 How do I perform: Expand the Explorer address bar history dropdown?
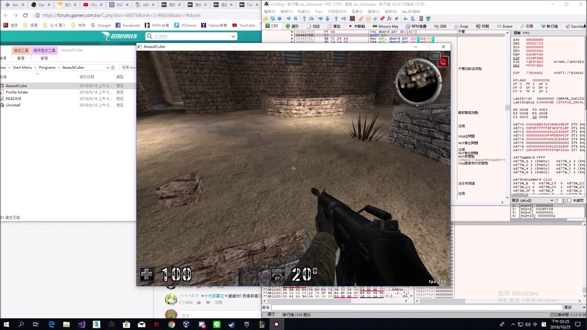tap(107, 67)
